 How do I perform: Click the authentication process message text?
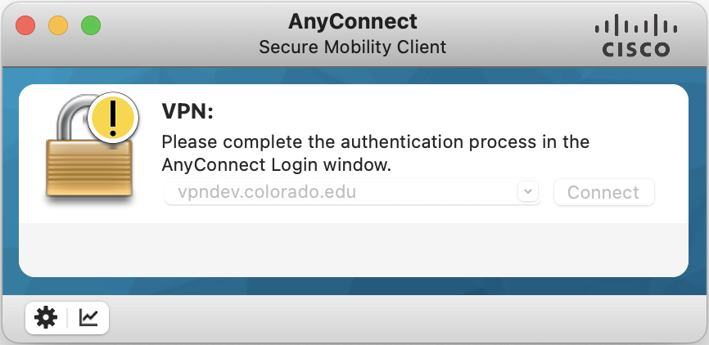(375, 153)
